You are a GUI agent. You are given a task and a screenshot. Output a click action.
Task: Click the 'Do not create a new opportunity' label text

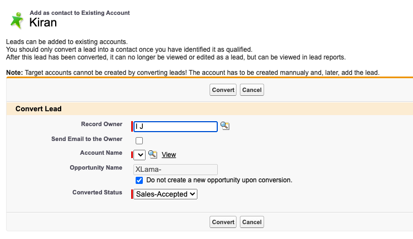219,180
